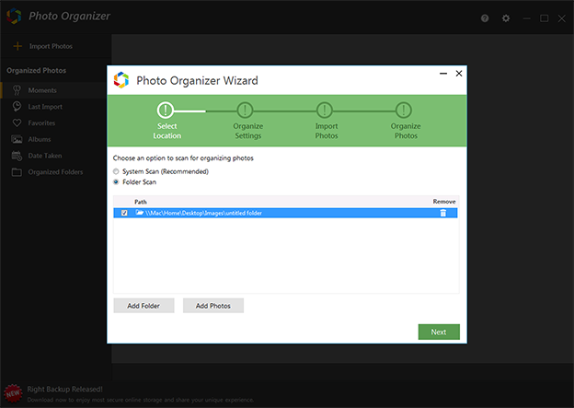This screenshot has width=574, height=408.
Task: Open Last Import in sidebar
Action: tap(45, 107)
